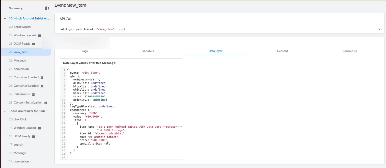Click the badge icon beside 23 Container Loaded

42,86
